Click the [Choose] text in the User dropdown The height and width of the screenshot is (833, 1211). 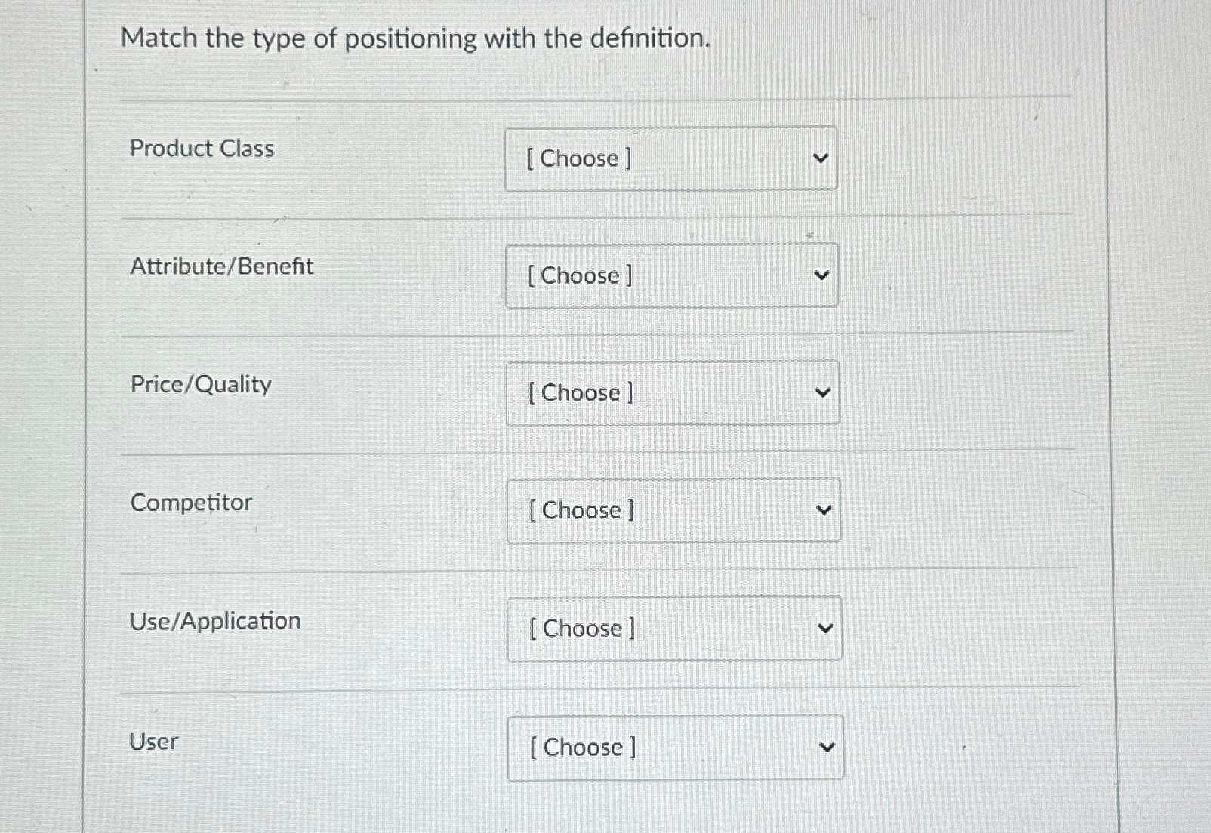click(x=580, y=747)
